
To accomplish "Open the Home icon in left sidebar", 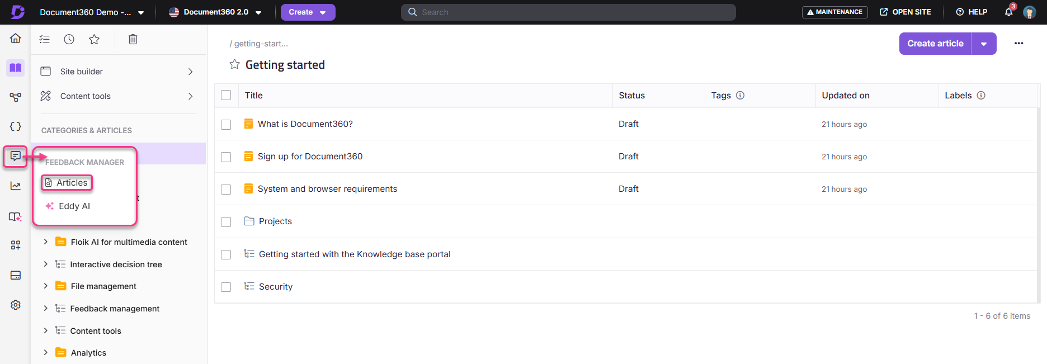I will (x=16, y=38).
